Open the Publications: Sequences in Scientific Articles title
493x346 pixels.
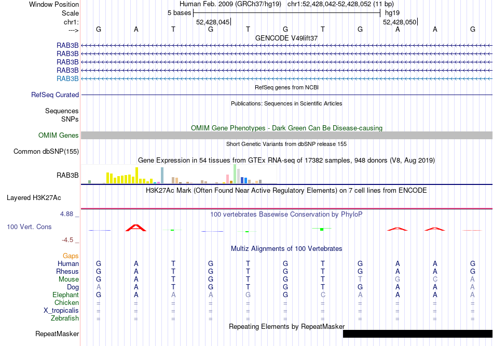[x=286, y=103]
